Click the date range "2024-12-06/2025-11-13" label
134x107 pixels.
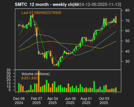pyautogui.click(x=97, y=4)
